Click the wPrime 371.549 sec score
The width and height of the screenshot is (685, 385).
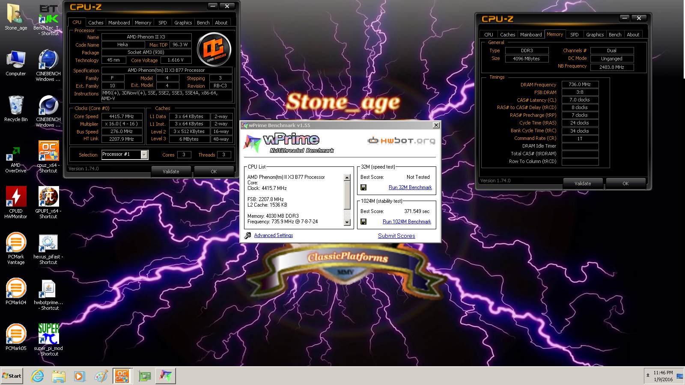click(417, 211)
